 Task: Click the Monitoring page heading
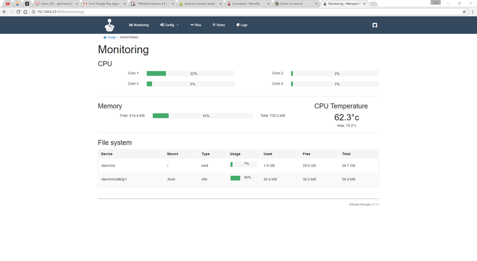(123, 49)
